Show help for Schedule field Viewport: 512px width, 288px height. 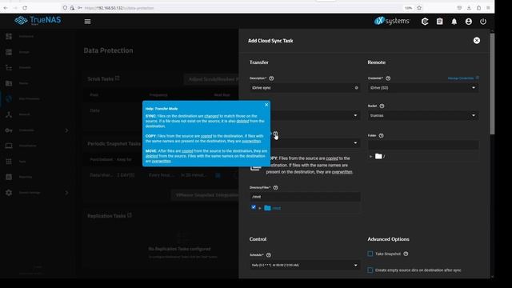click(x=269, y=255)
